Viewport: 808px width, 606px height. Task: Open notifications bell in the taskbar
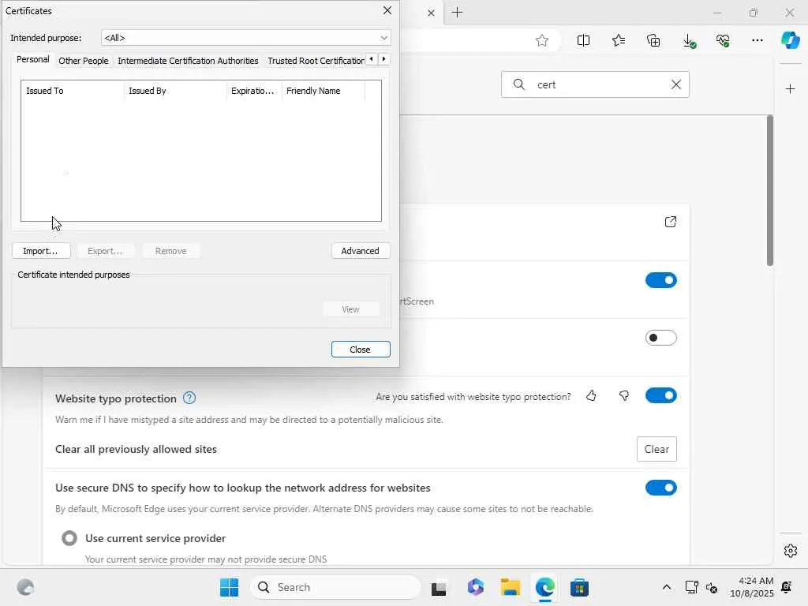pyautogui.click(x=787, y=587)
